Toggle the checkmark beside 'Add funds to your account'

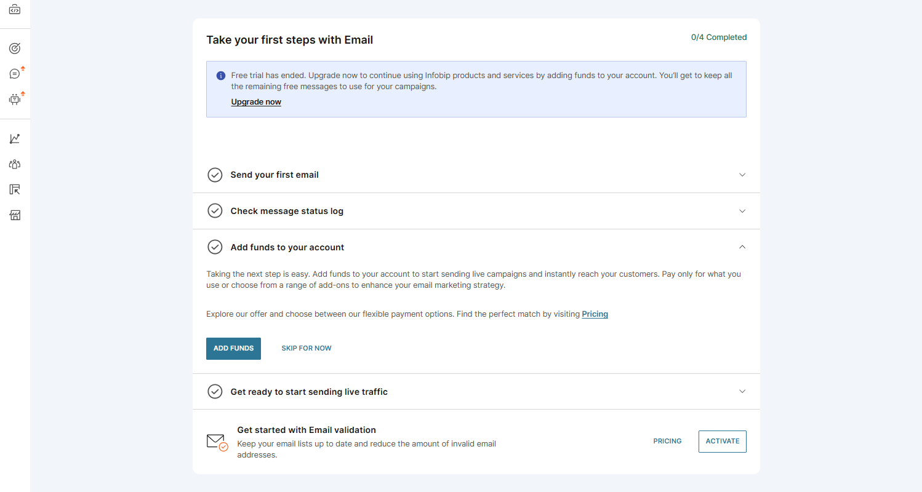(215, 247)
